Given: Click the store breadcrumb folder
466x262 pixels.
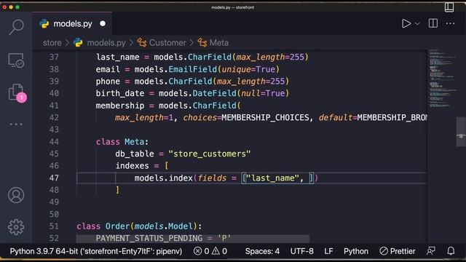Looking at the screenshot, I should tap(52, 43).
